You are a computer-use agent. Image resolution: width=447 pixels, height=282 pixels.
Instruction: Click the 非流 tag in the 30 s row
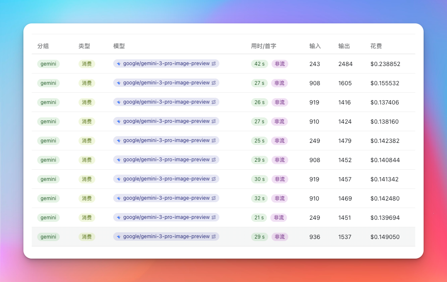(x=279, y=179)
